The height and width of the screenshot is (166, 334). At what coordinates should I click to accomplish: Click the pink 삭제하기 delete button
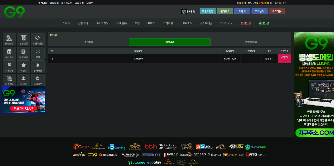pos(284,59)
